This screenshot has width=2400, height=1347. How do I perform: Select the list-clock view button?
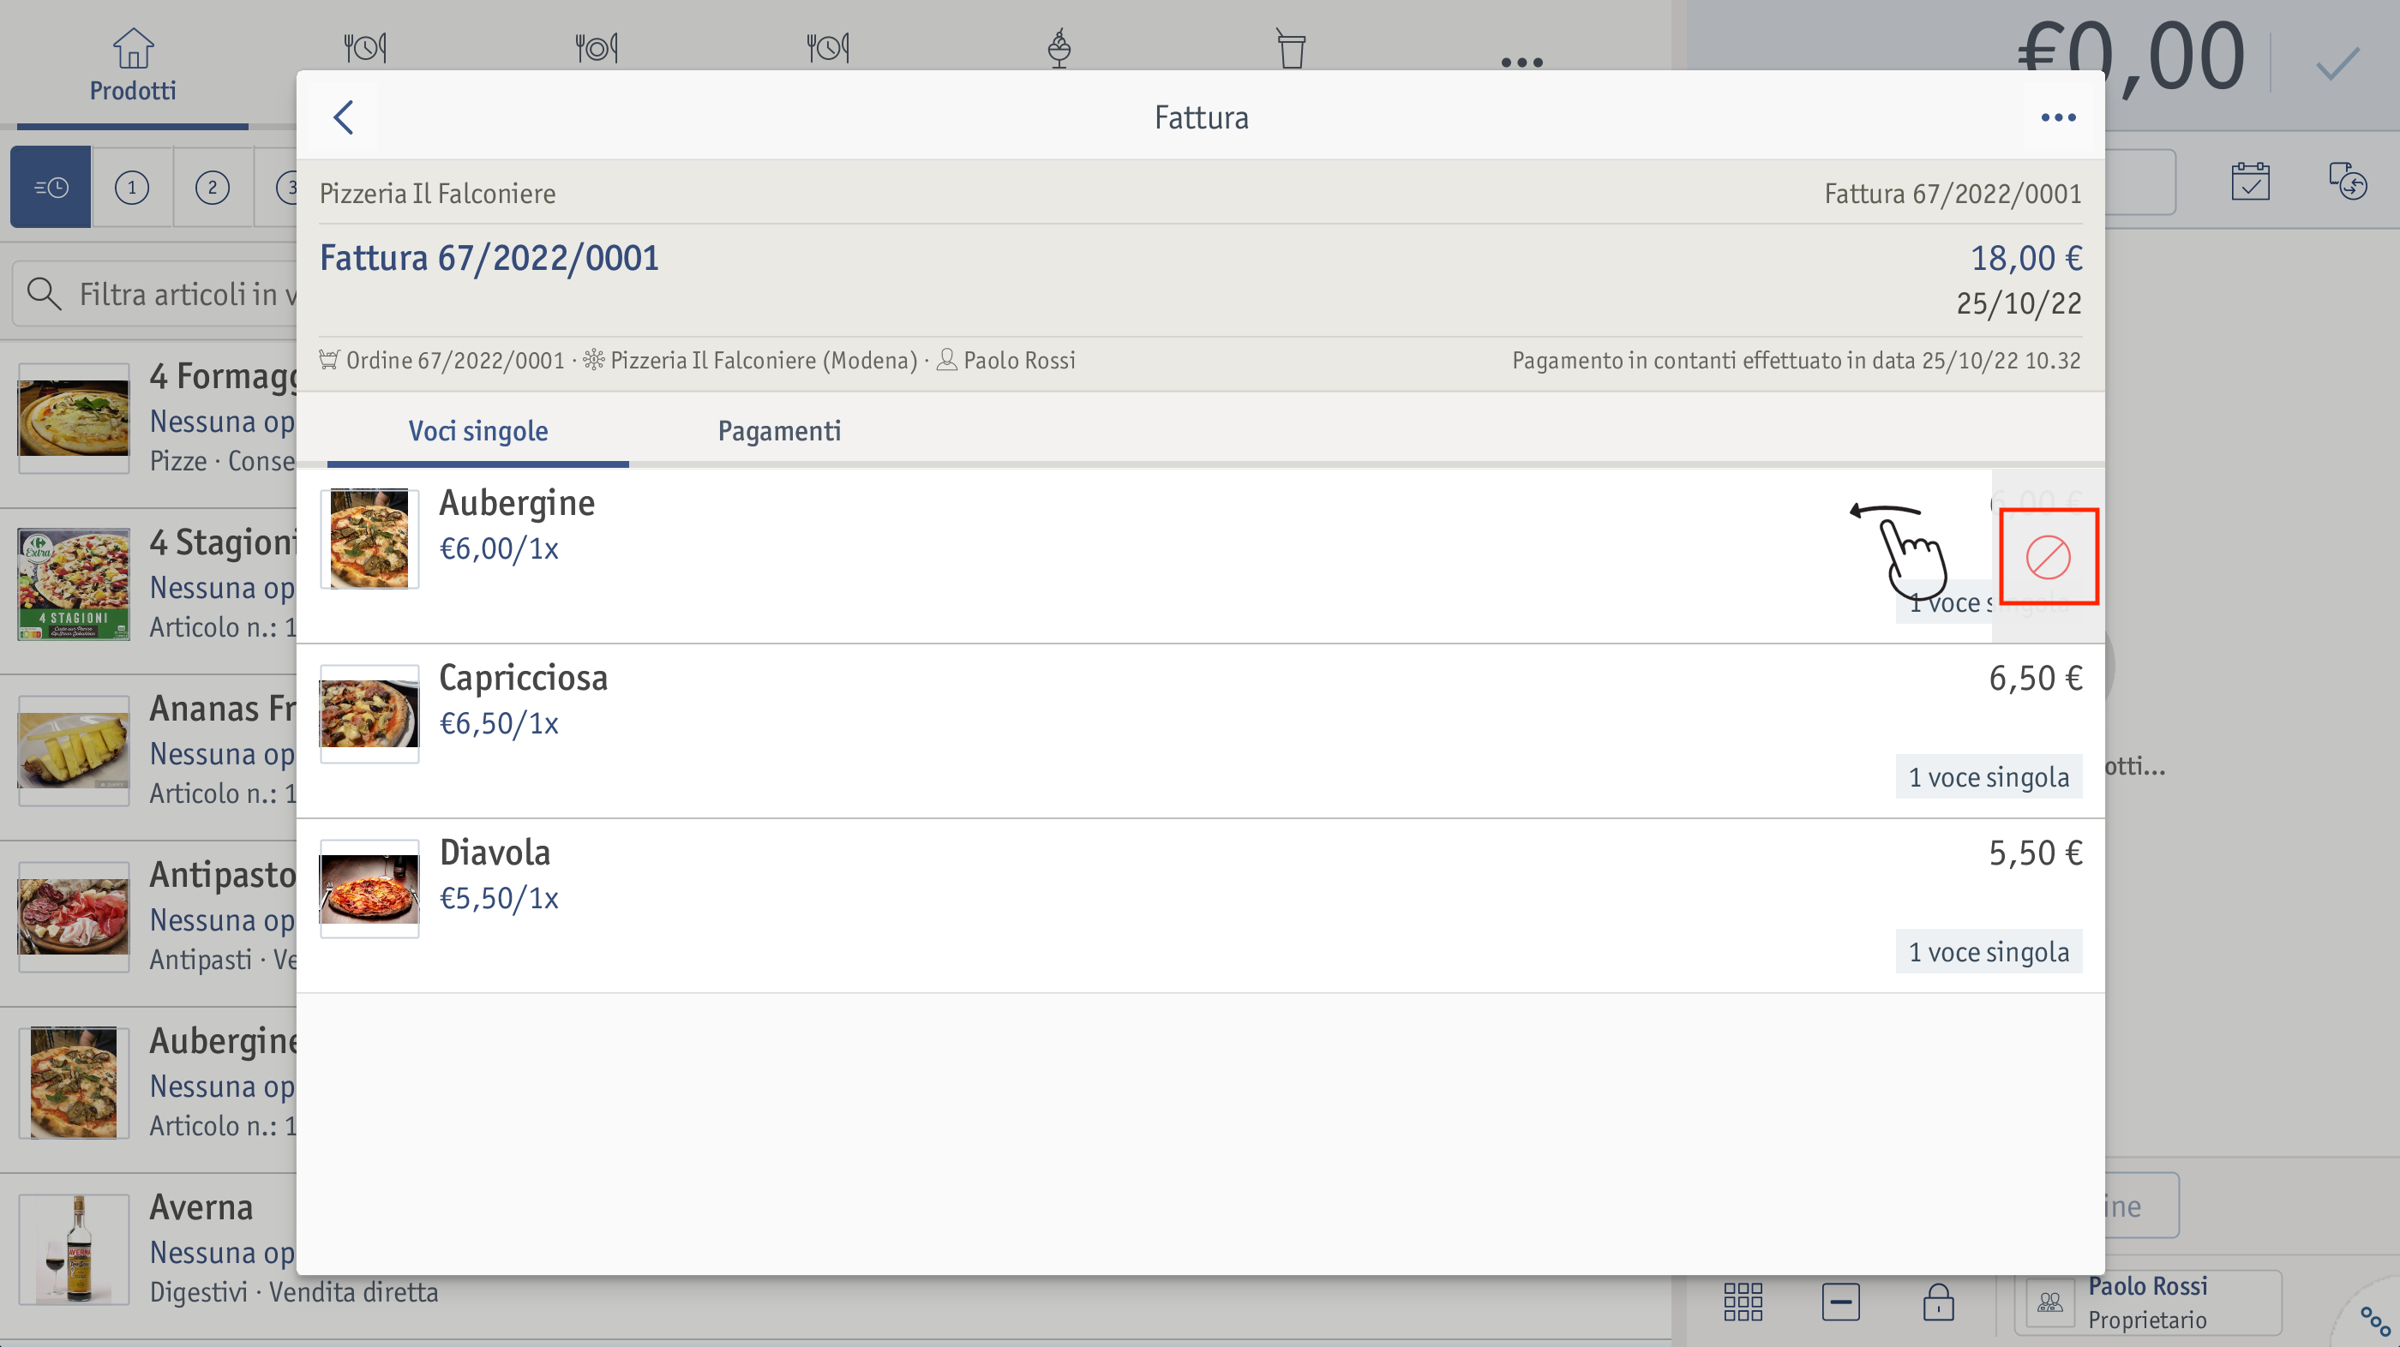click(x=51, y=188)
